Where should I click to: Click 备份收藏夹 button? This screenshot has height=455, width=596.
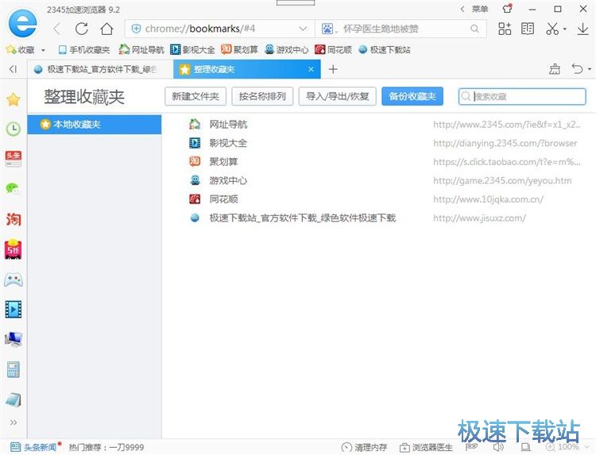pyautogui.click(x=412, y=96)
